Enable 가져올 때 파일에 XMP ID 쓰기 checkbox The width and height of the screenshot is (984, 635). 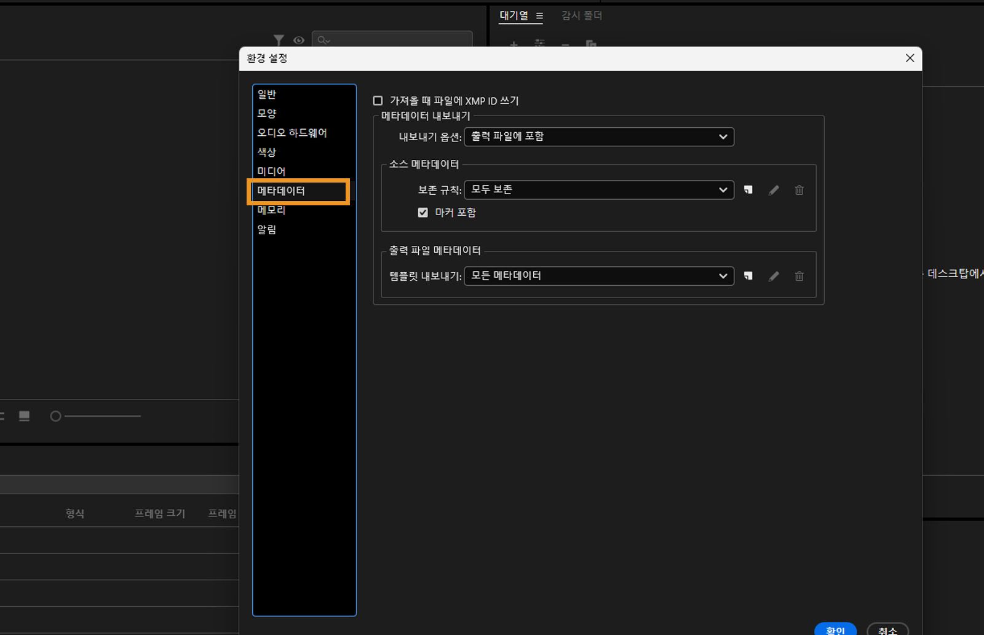pyautogui.click(x=378, y=100)
